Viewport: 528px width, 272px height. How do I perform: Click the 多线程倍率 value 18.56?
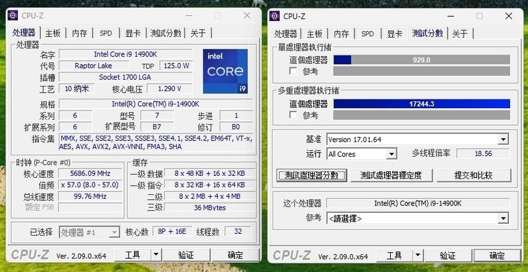pyautogui.click(x=483, y=153)
